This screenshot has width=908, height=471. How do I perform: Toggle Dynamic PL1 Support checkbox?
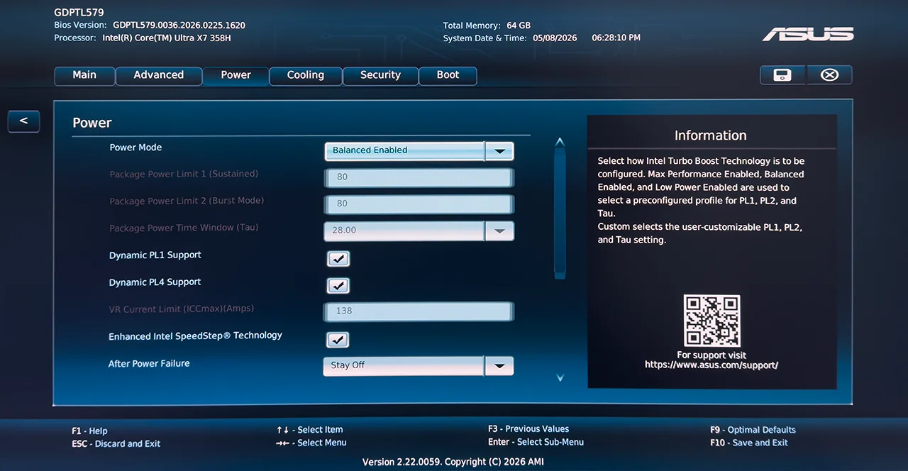click(x=338, y=259)
